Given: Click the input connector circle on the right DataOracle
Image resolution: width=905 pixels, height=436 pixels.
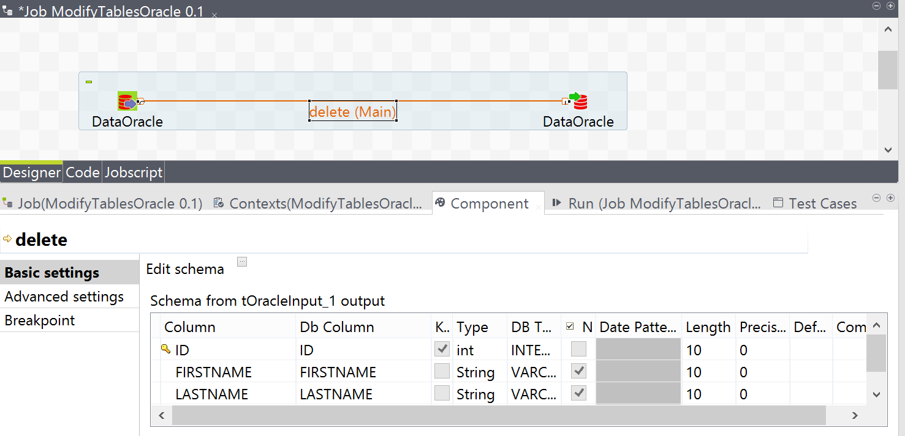Looking at the screenshot, I should click(564, 100).
